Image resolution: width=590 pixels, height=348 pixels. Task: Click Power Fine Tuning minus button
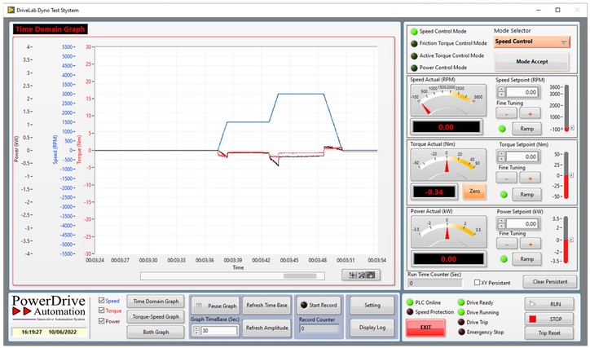507,244
